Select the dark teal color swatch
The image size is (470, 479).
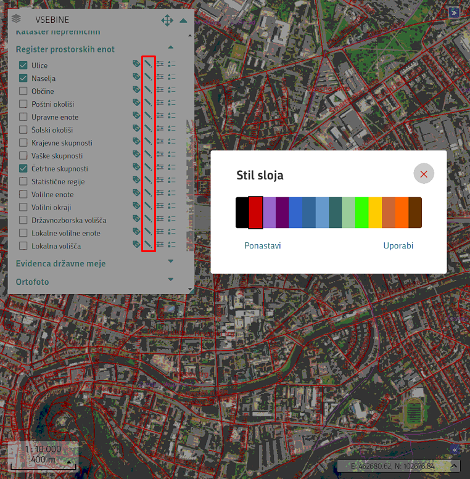pos(336,213)
